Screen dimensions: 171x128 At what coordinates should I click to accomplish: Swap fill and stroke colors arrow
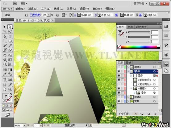click(11, 94)
